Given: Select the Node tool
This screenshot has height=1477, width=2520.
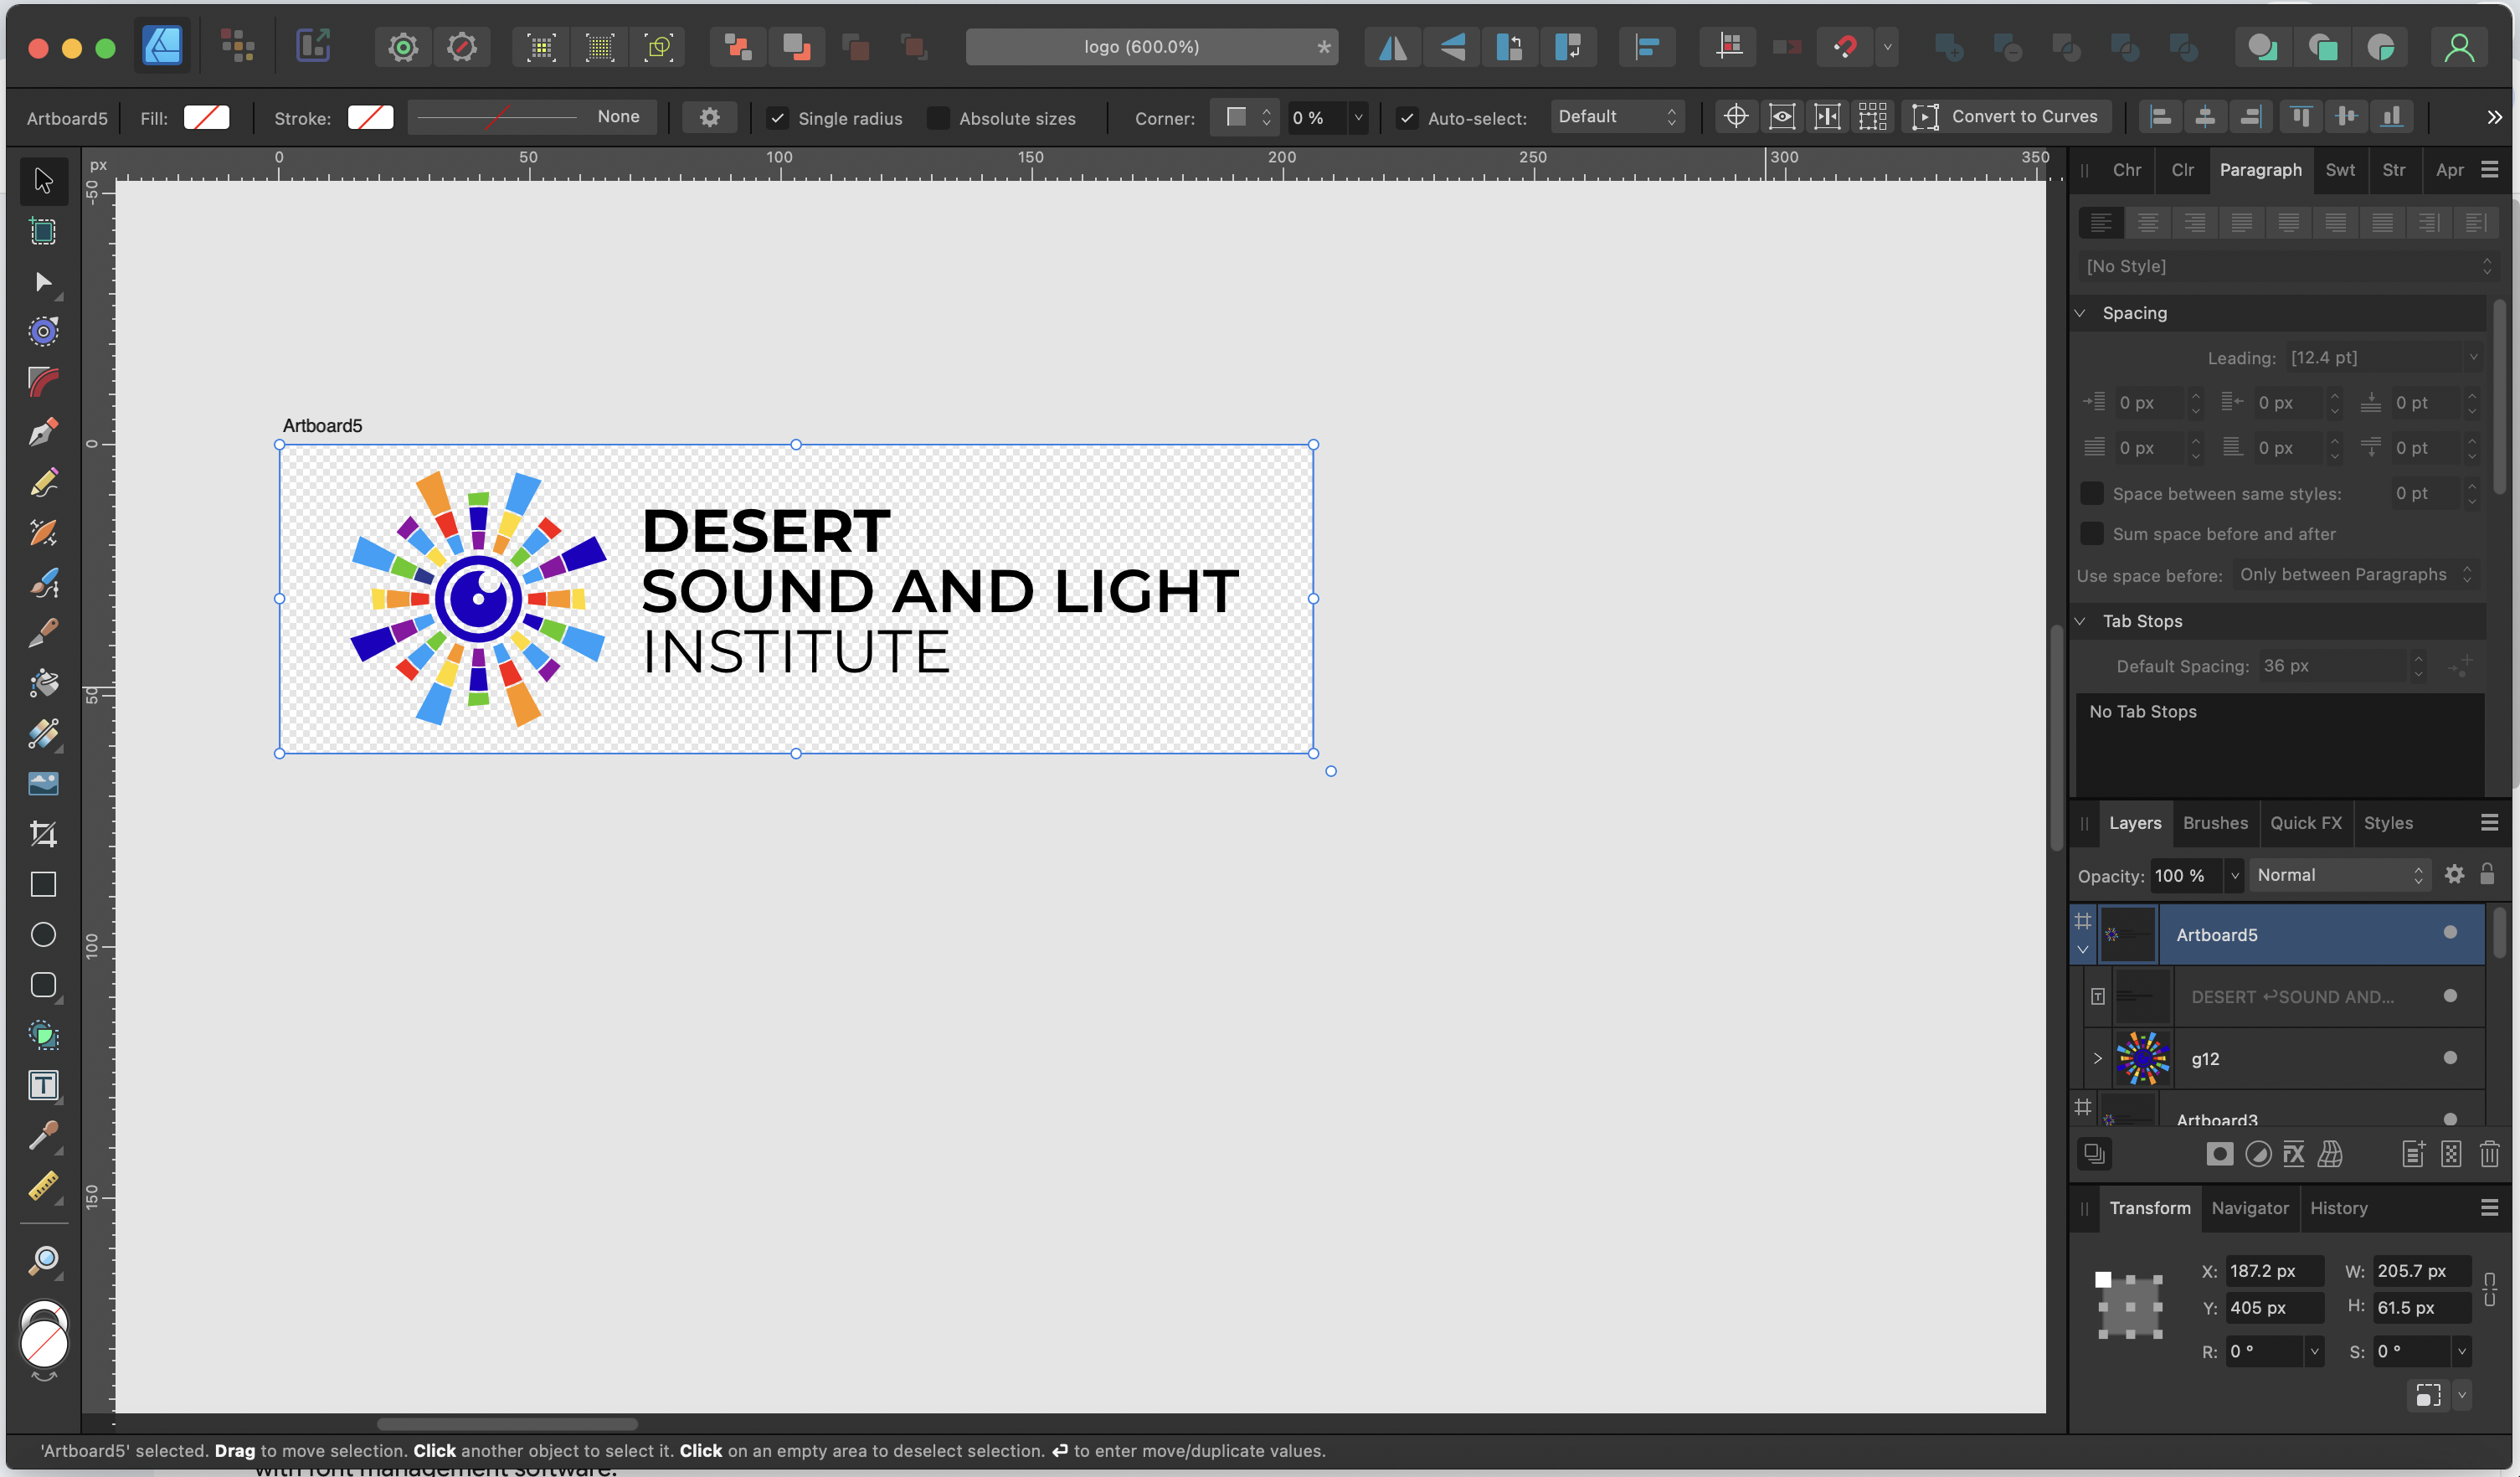Looking at the screenshot, I should click(43, 282).
